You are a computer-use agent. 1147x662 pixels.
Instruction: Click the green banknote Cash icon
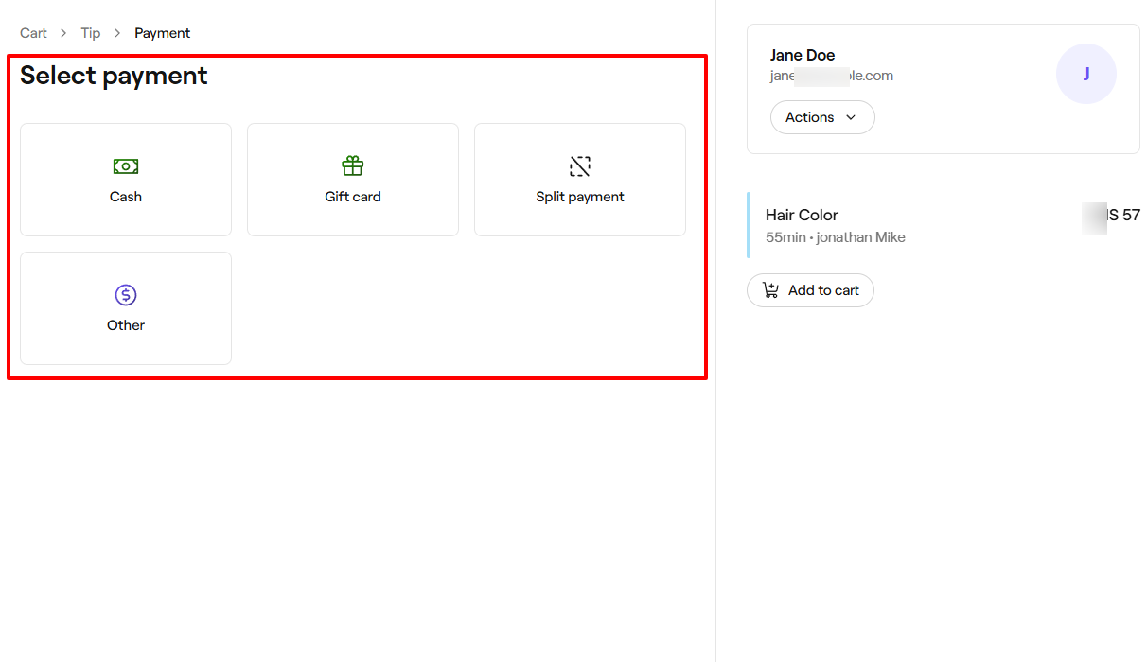126,166
